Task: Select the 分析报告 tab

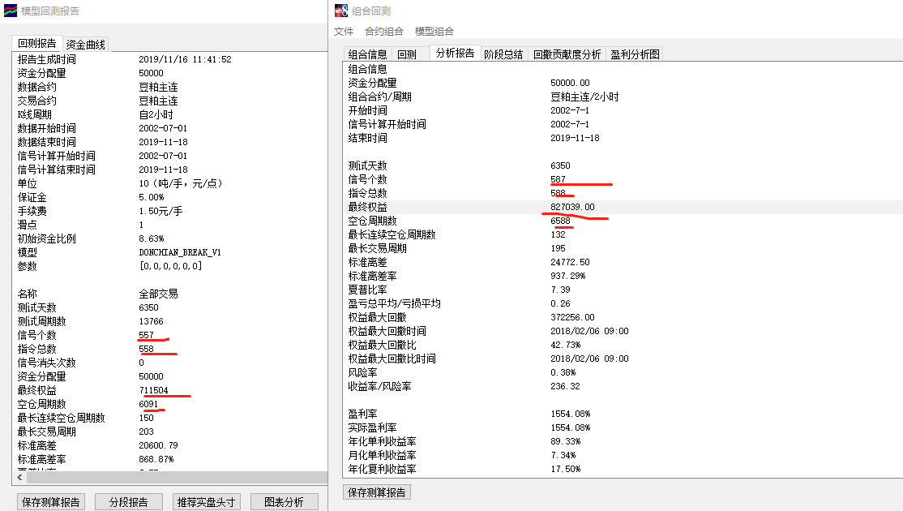Action: pos(455,53)
